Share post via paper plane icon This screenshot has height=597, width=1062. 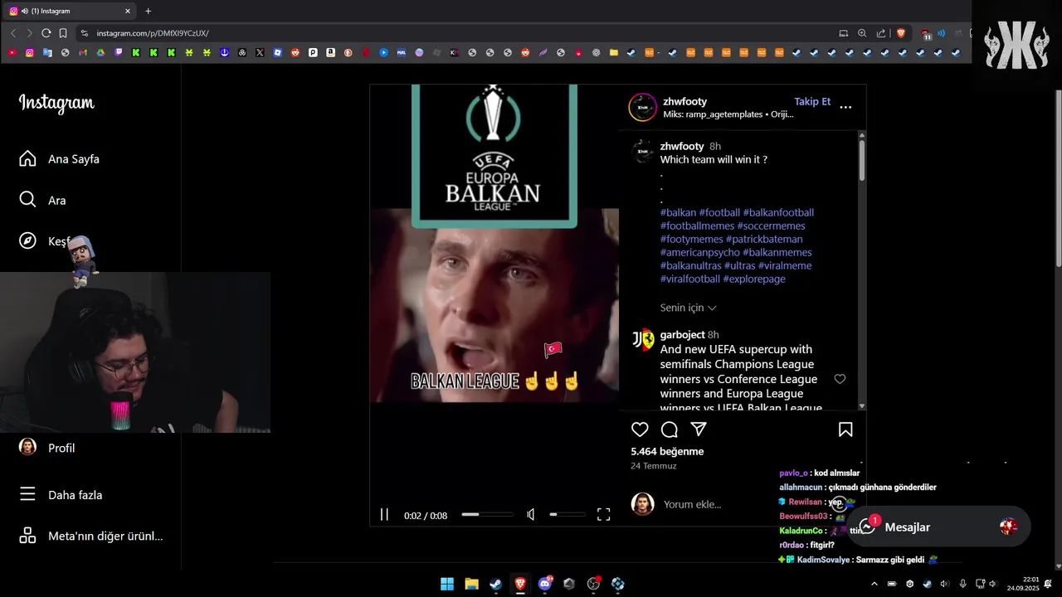click(x=699, y=430)
